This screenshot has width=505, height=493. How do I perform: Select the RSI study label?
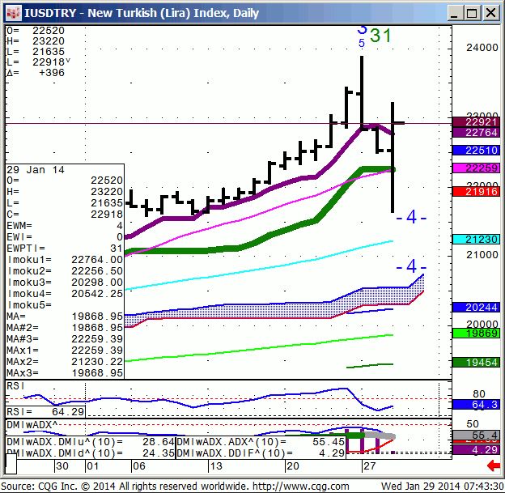(x=15, y=386)
